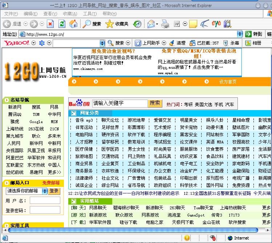The width and height of the screenshot is (272, 243).
Task: Go to the Home page icon
Action: (73, 24)
